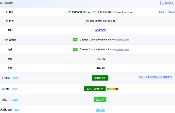Screen dimensions: 175x113
Task: Select the longitude value -81.3792
Action: [100, 59]
